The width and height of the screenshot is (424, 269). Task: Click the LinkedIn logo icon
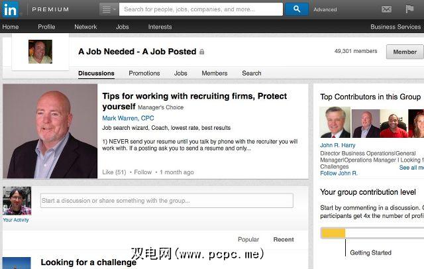click(12, 9)
